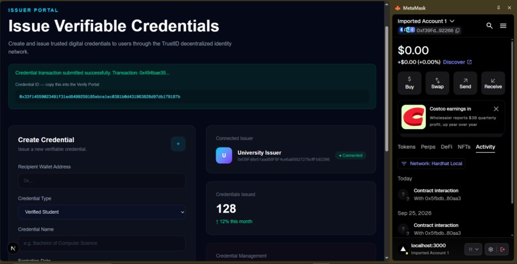Click the $0.00 balance text

pos(413,51)
